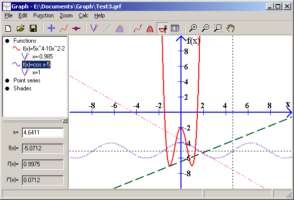Insert point series with the red diamond icon
The height and width of the screenshot is (200, 294).
[76, 28]
